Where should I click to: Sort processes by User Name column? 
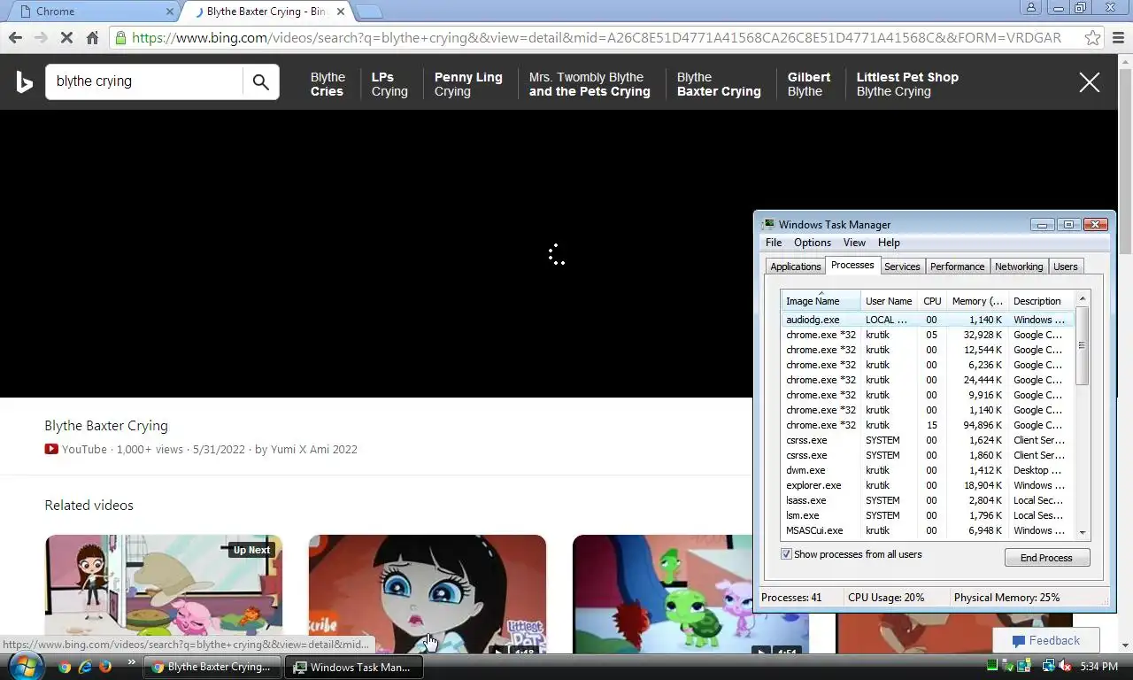[889, 301]
